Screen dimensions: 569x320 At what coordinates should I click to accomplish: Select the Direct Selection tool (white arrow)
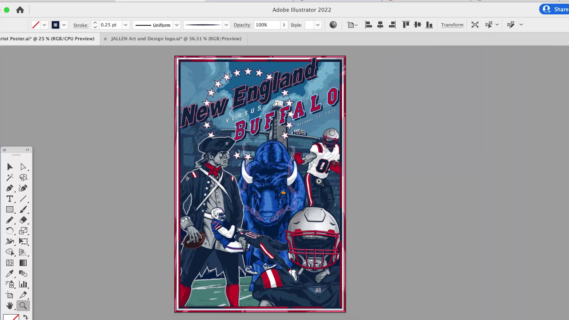pyautogui.click(x=24, y=167)
